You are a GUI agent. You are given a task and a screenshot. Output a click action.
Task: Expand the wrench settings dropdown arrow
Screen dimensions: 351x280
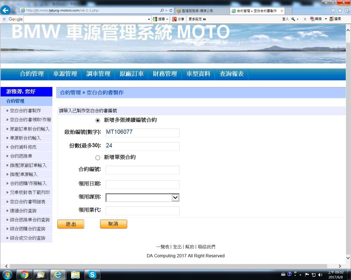(298, 19)
